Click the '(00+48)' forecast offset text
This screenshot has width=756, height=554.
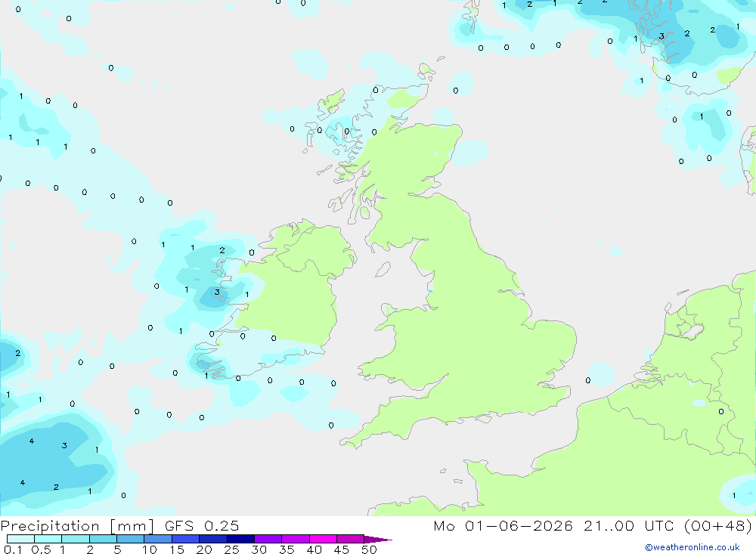(718, 525)
